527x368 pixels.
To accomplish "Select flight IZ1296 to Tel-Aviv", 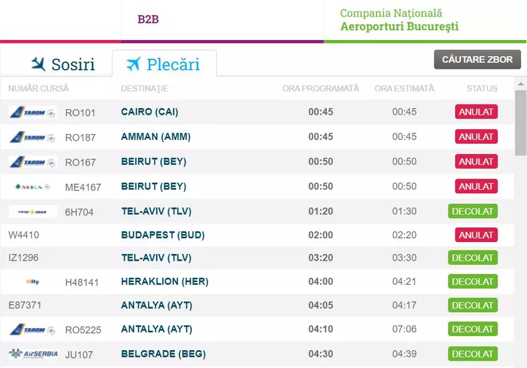I will [x=23, y=258].
